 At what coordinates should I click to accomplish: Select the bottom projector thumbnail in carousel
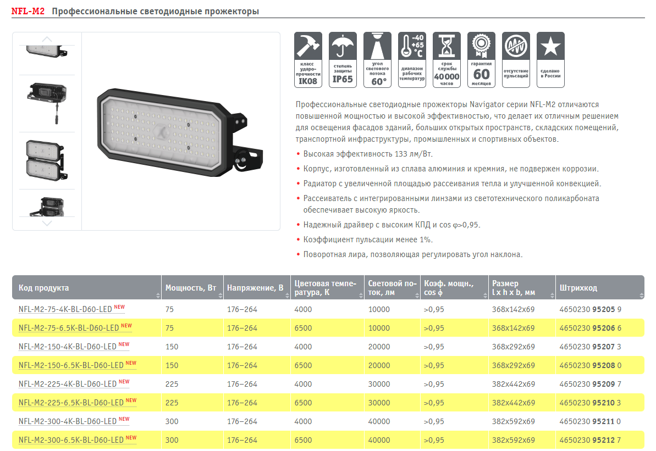tap(47, 207)
